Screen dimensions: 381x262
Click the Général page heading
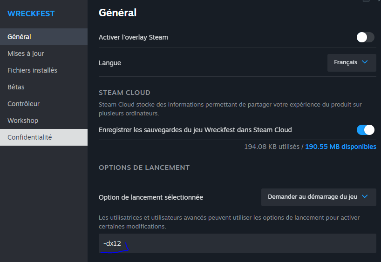pos(117,13)
